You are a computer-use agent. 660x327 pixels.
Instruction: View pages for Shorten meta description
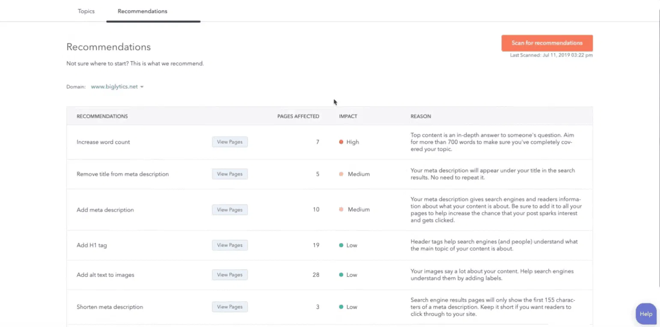229,307
